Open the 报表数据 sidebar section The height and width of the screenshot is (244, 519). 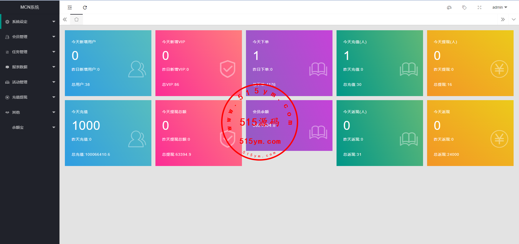[x=30, y=67]
